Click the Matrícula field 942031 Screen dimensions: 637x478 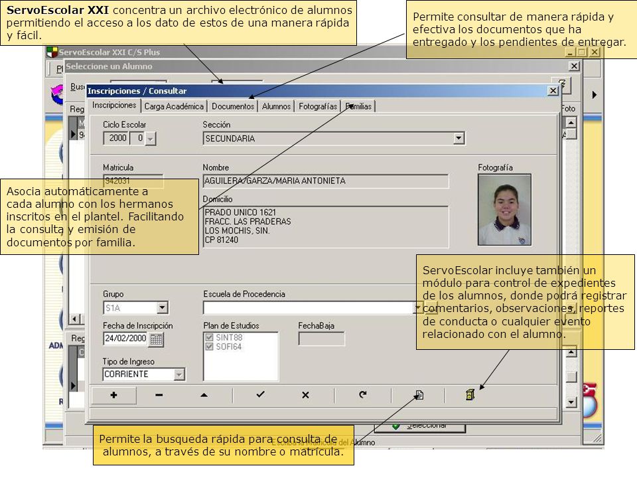[x=133, y=181]
